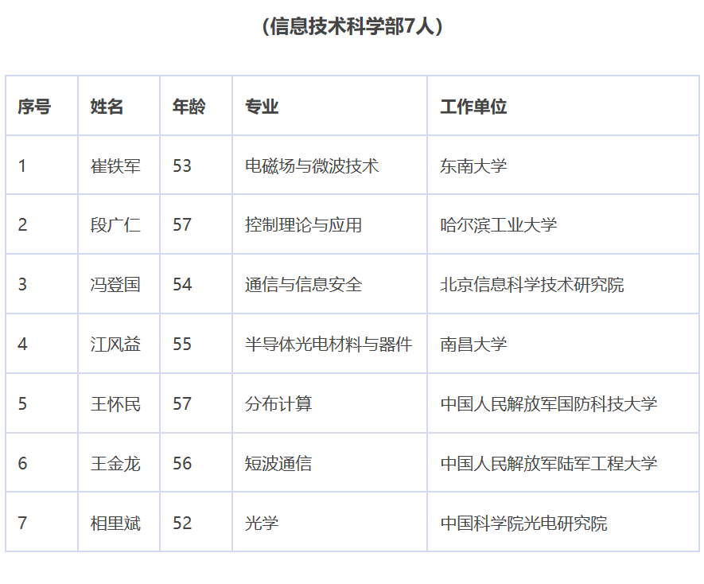Image resolution: width=704 pixels, height=584 pixels.
Task: Click the specialty 光学
Action: [x=262, y=523]
